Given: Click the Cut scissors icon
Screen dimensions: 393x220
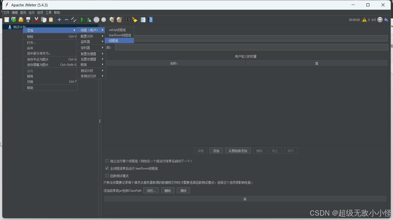Looking at the screenshot, I should coord(36,20).
